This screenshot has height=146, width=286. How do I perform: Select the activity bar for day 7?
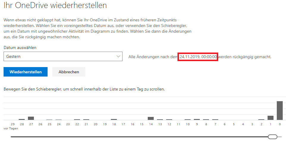tap(215, 120)
